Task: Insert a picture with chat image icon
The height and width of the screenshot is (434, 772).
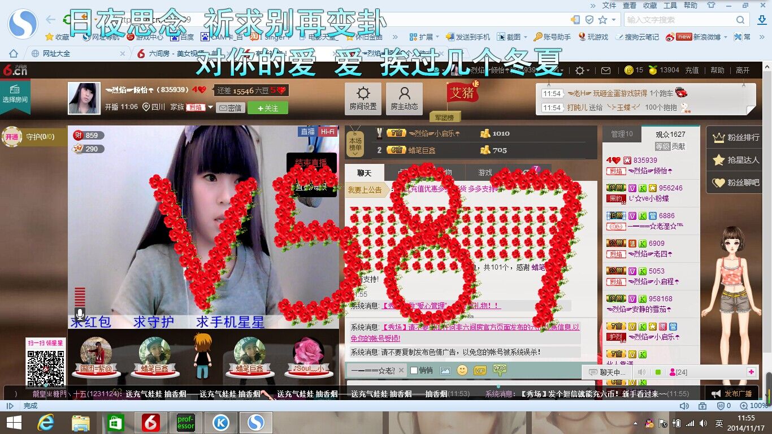Action: pos(445,371)
